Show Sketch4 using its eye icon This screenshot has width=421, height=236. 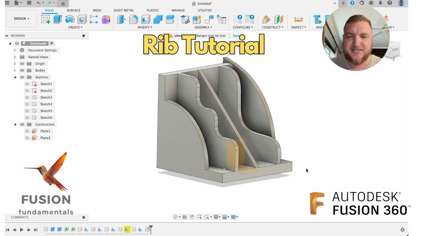click(27, 104)
